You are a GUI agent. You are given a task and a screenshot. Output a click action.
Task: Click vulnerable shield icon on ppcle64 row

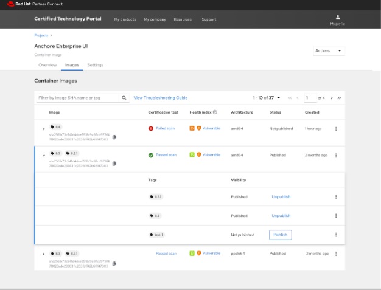point(199,254)
